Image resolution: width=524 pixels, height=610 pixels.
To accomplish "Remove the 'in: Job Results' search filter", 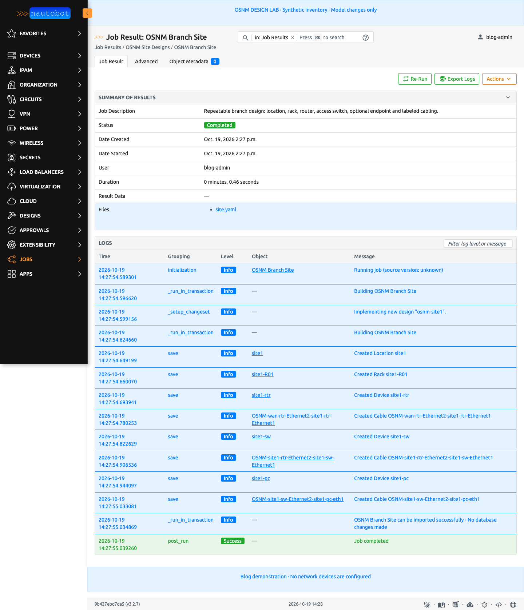I will tap(293, 37).
